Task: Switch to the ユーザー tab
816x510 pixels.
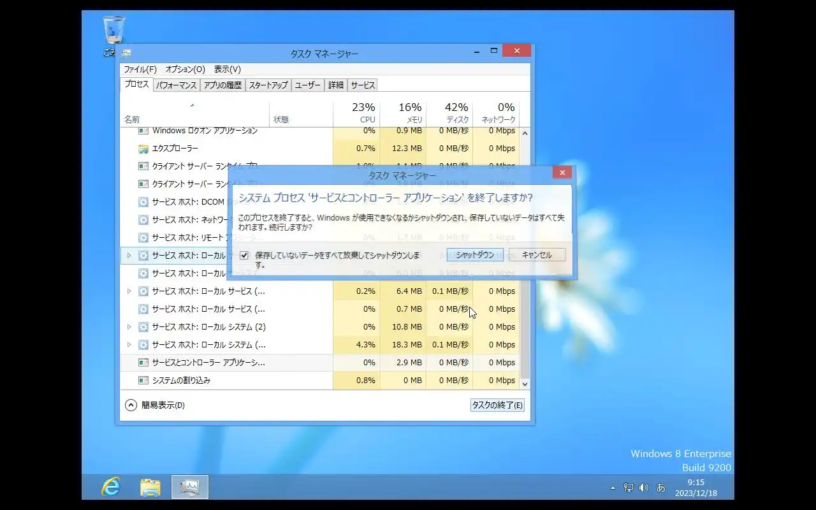Action: 308,85
